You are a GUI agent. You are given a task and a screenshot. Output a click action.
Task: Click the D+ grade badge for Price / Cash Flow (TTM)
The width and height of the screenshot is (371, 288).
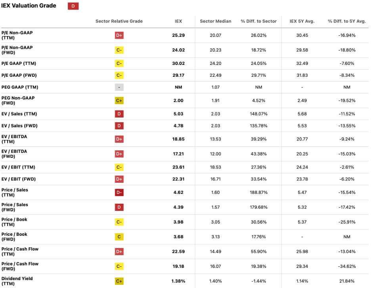coord(119,252)
